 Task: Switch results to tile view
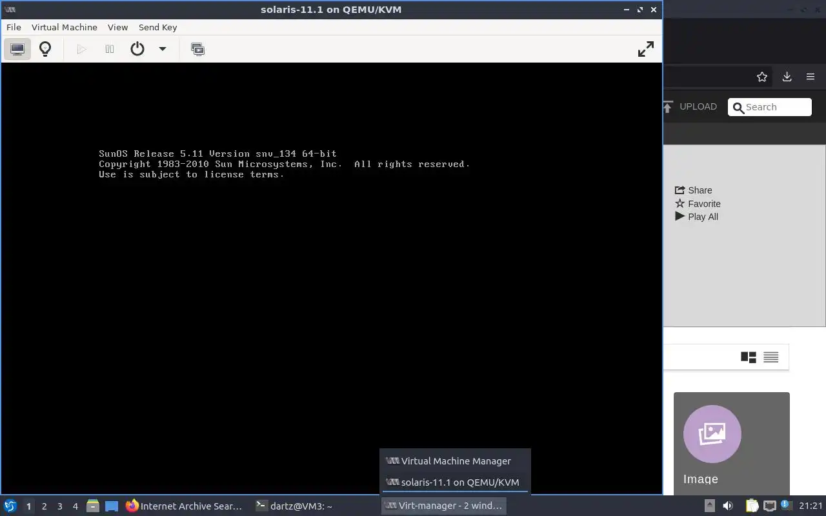(x=749, y=357)
